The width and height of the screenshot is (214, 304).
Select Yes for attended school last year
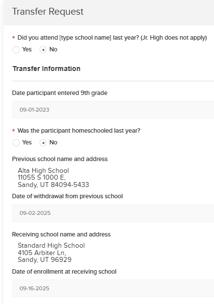pos(16,49)
